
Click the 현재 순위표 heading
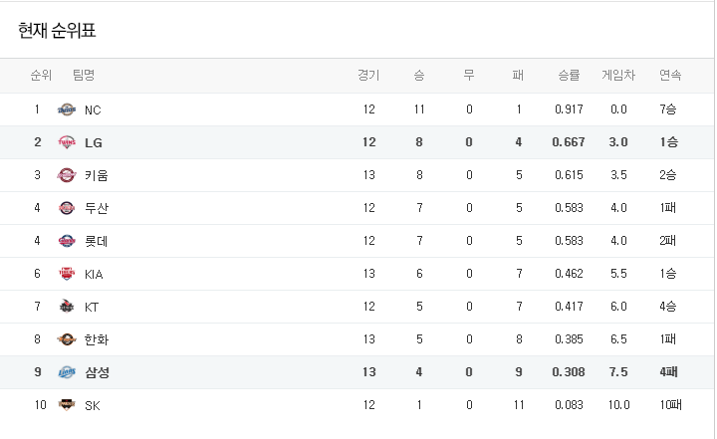coord(57,31)
